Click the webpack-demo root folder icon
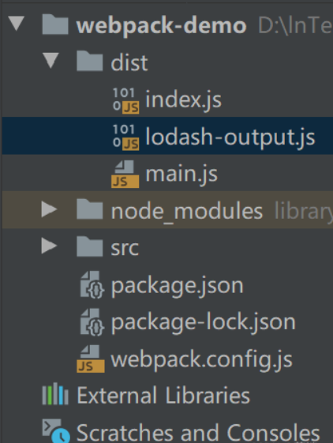The width and height of the screenshot is (333, 443). 55,24
